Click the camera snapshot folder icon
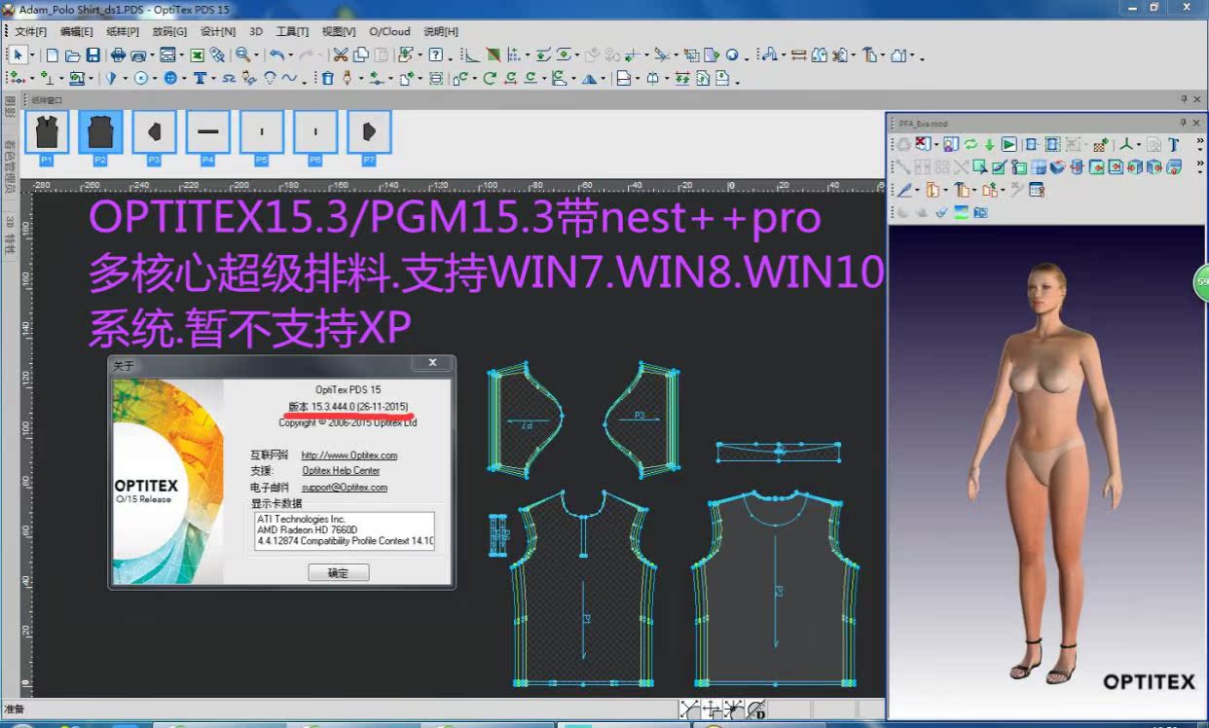This screenshot has width=1209, height=728. (x=980, y=212)
